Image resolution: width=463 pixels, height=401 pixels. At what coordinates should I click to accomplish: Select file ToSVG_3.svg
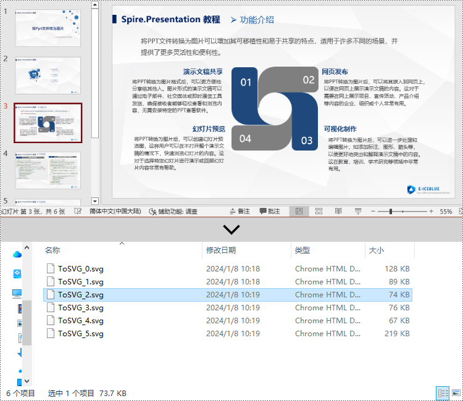(x=228, y=308)
